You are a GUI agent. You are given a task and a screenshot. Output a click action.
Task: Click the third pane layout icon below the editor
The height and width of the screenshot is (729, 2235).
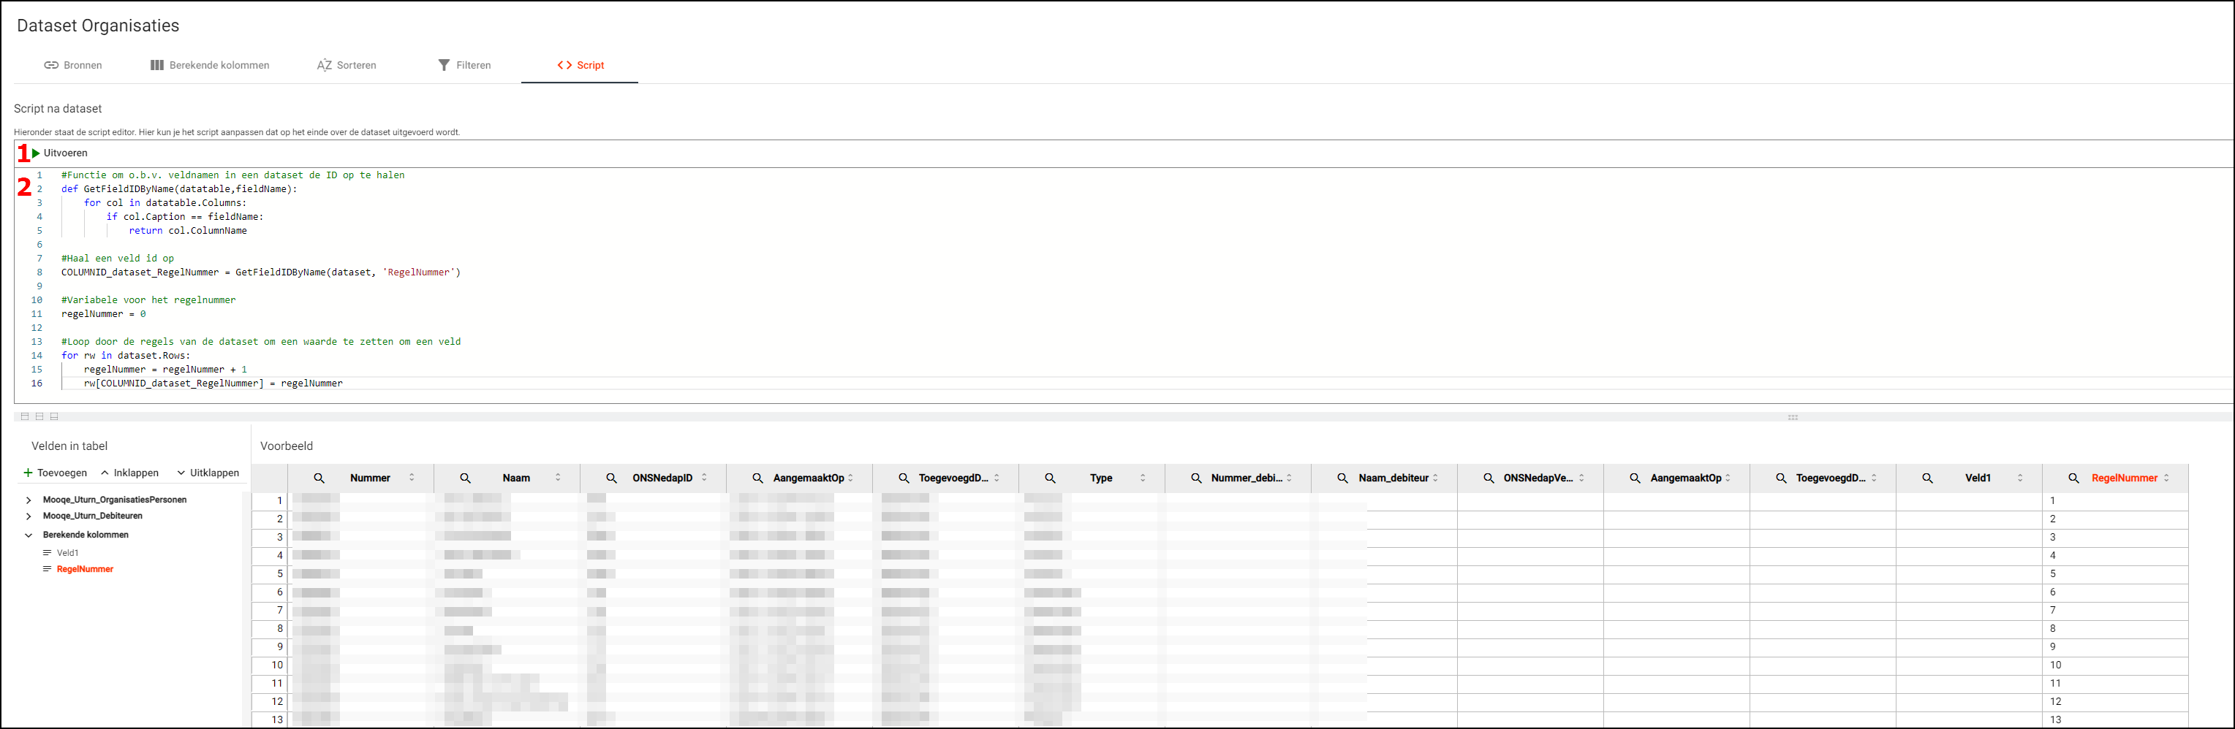click(54, 417)
